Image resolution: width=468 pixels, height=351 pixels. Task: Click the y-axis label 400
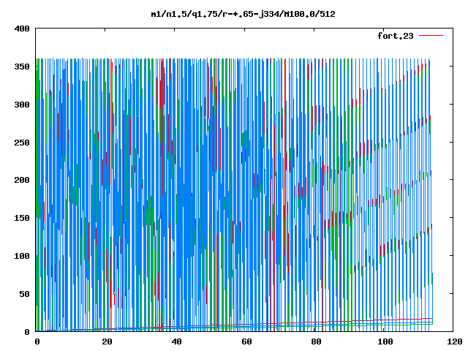(x=22, y=29)
